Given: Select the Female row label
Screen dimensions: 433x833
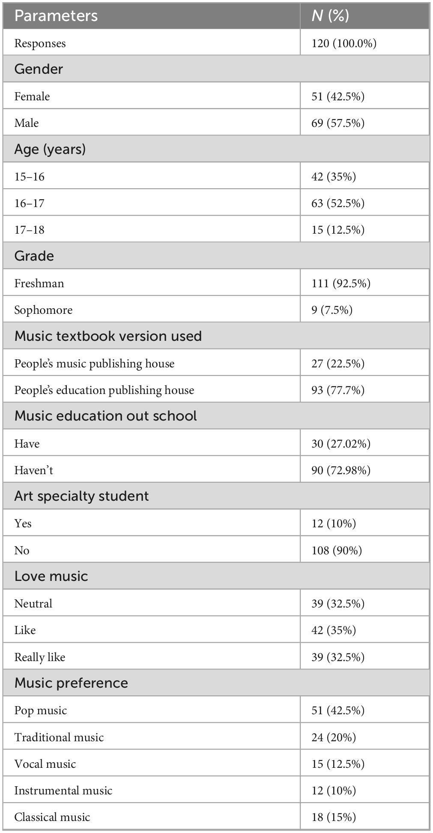Looking at the screenshot, I should coord(32,96).
